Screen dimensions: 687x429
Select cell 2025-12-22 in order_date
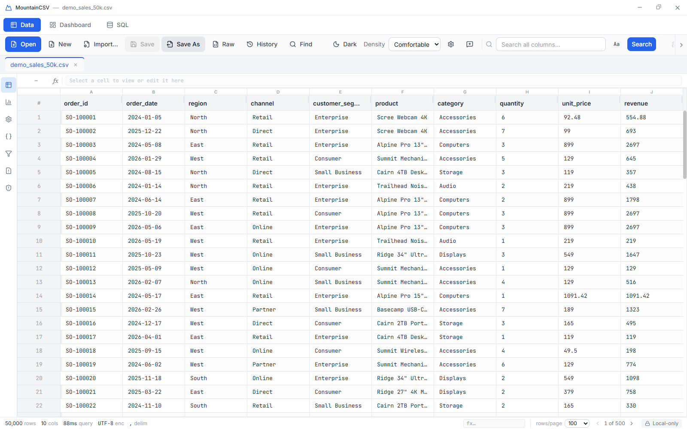[x=154, y=131]
